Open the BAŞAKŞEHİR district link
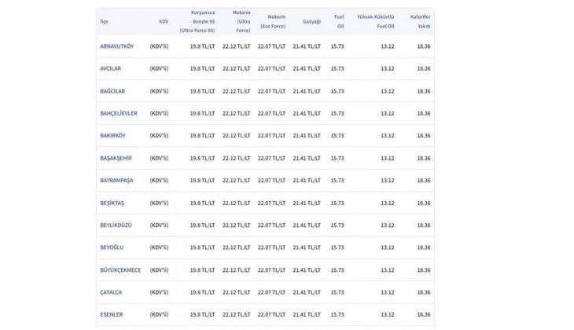This screenshot has height=330, width=574. (x=116, y=158)
